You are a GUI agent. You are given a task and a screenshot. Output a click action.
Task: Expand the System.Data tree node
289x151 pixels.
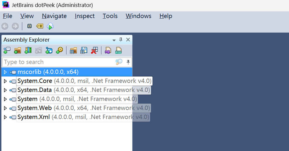coord(5,90)
